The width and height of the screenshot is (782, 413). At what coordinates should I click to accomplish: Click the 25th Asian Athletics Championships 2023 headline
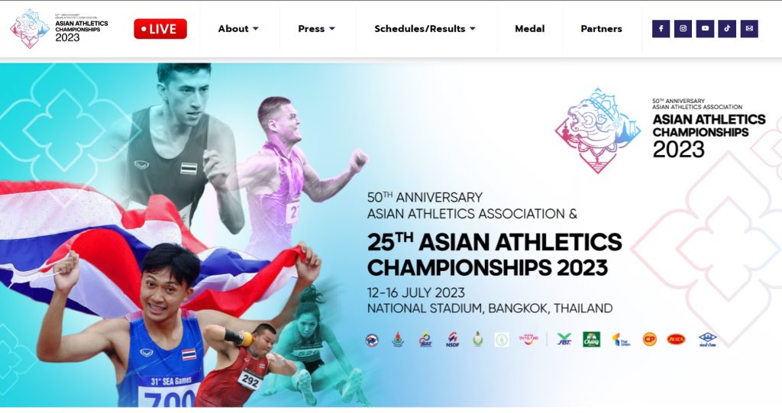click(494, 254)
